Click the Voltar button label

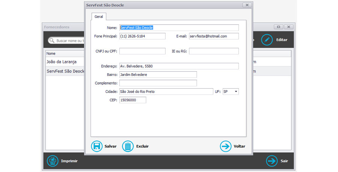(239, 146)
